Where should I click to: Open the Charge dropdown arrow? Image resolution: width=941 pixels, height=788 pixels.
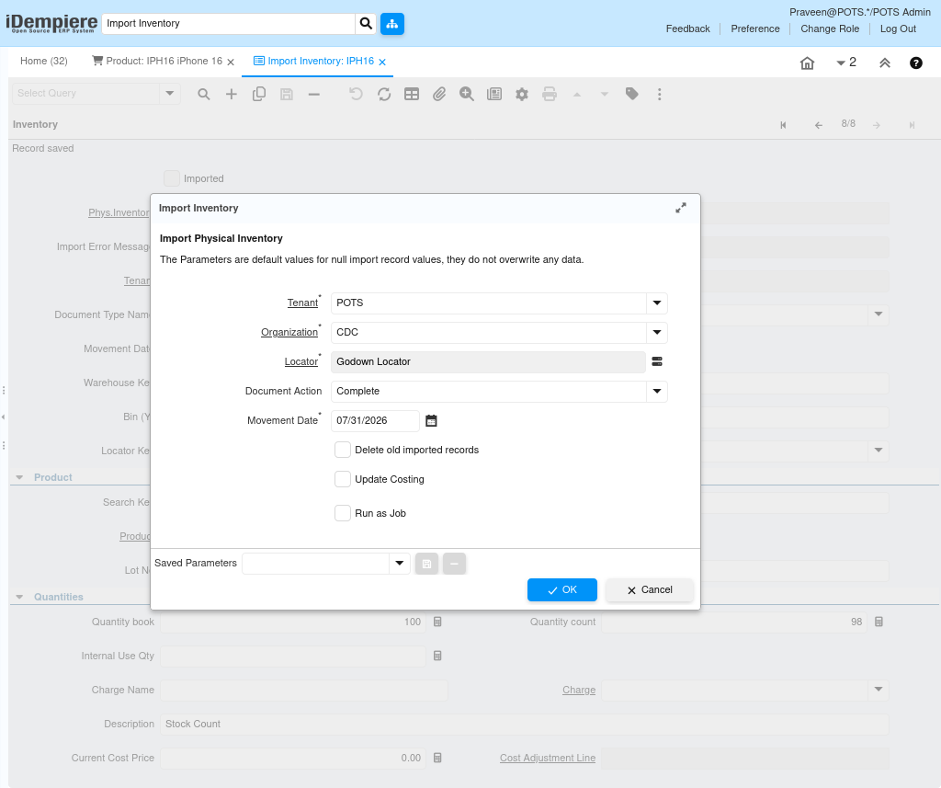(879, 690)
